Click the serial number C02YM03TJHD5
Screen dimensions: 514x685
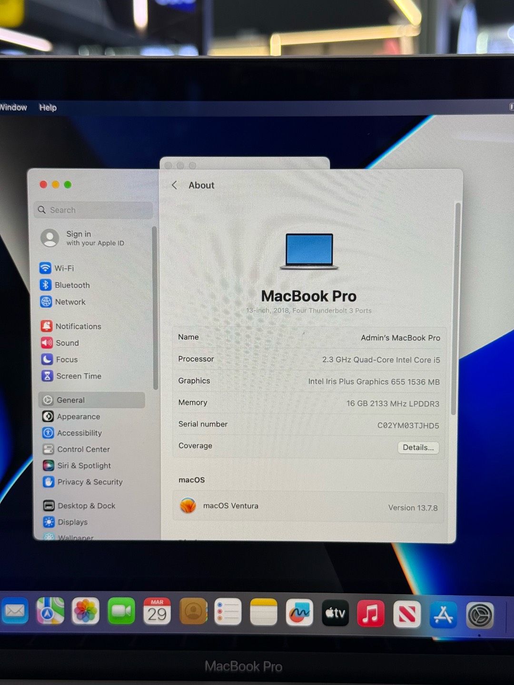pos(408,426)
